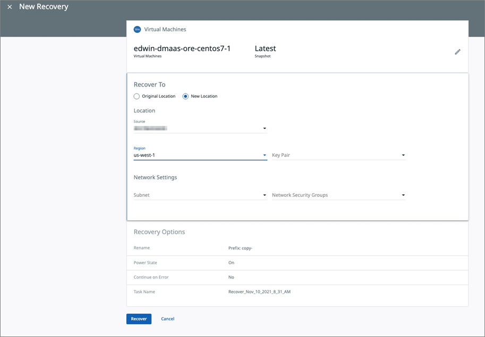
Task: Click the Network Settings section header
Action: click(x=156, y=177)
